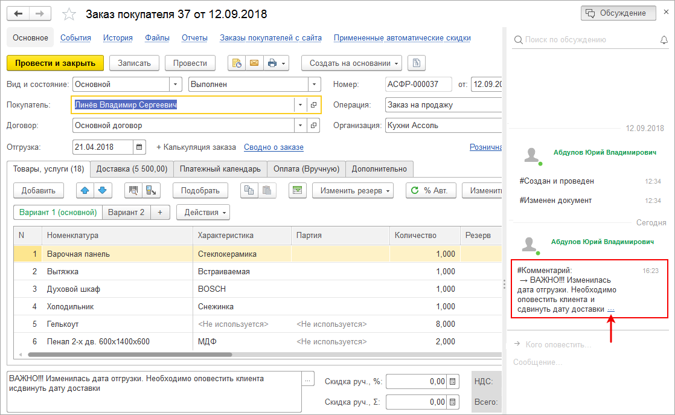Image resolution: width=675 pixels, height=415 pixels.
Task: Click the envelope send-email icon
Action: (x=254, y=63)
